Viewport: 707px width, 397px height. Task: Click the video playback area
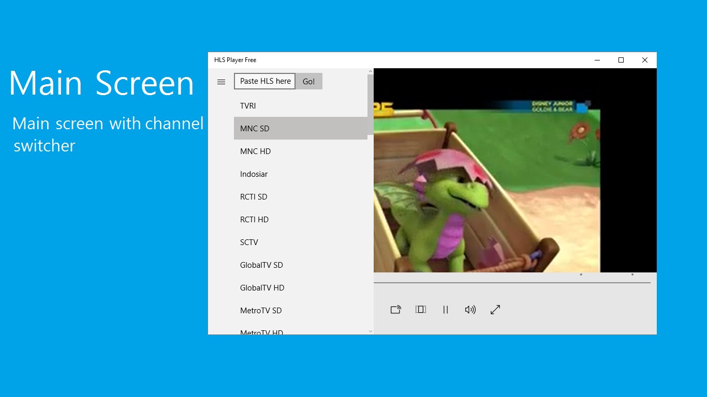pyautogui.click(x=515, y=170)
